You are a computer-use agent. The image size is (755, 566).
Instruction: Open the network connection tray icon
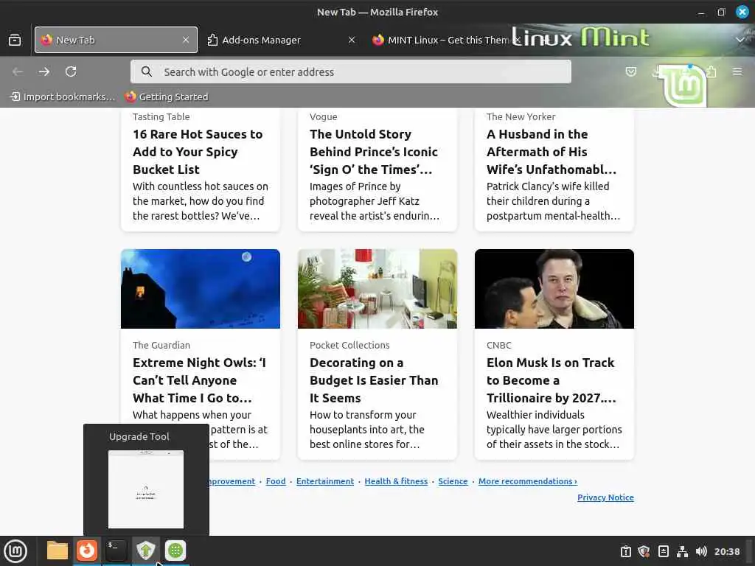click(x=682, y=551)
